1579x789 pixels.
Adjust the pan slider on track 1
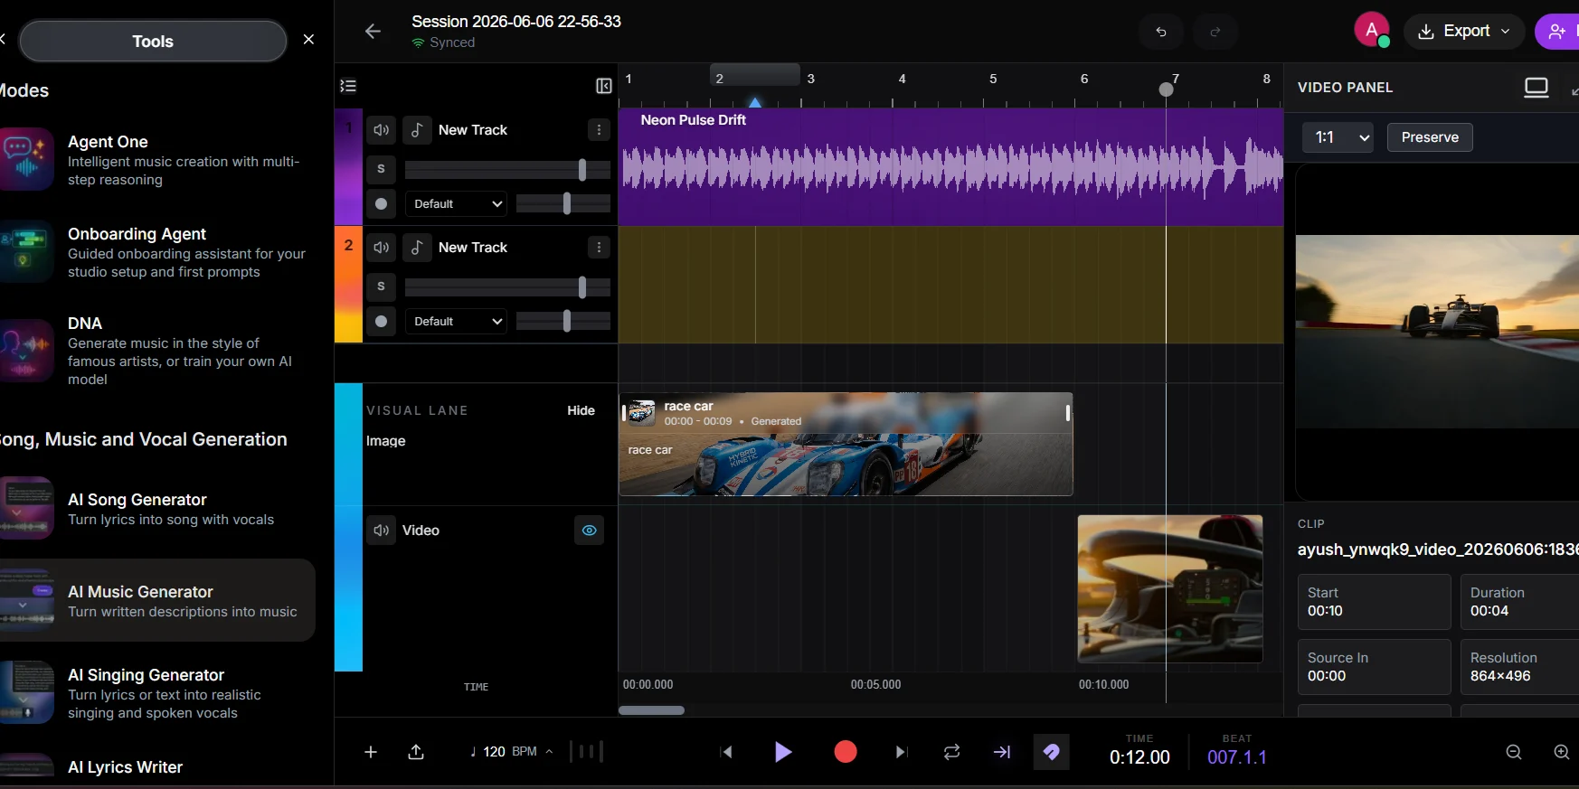[x=563, y=204]
